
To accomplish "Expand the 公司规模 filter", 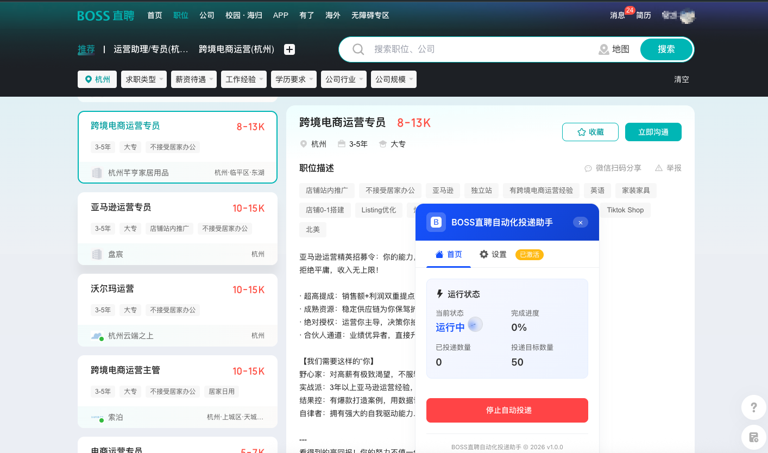I will (393, 79).
